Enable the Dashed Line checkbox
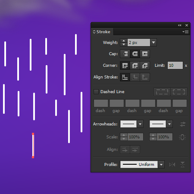The height and width of the screenshot is (194, 194). click(x=96, y=92)
